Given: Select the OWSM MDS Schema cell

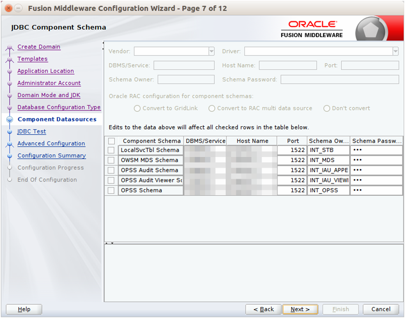Looking at the screenshot, I should pyautogui.click(x=151, y=160).
